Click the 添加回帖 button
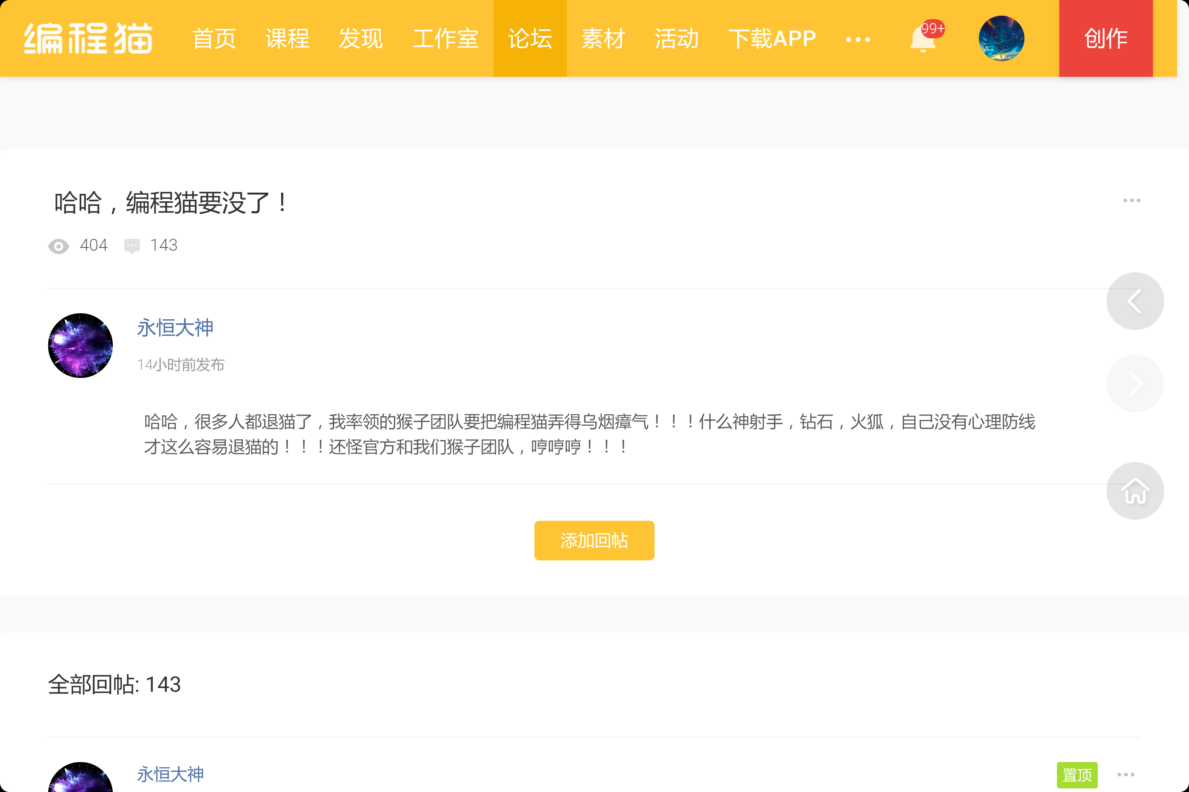The width and height of the screenshot is (1189, 792). [x=594, y=540]
